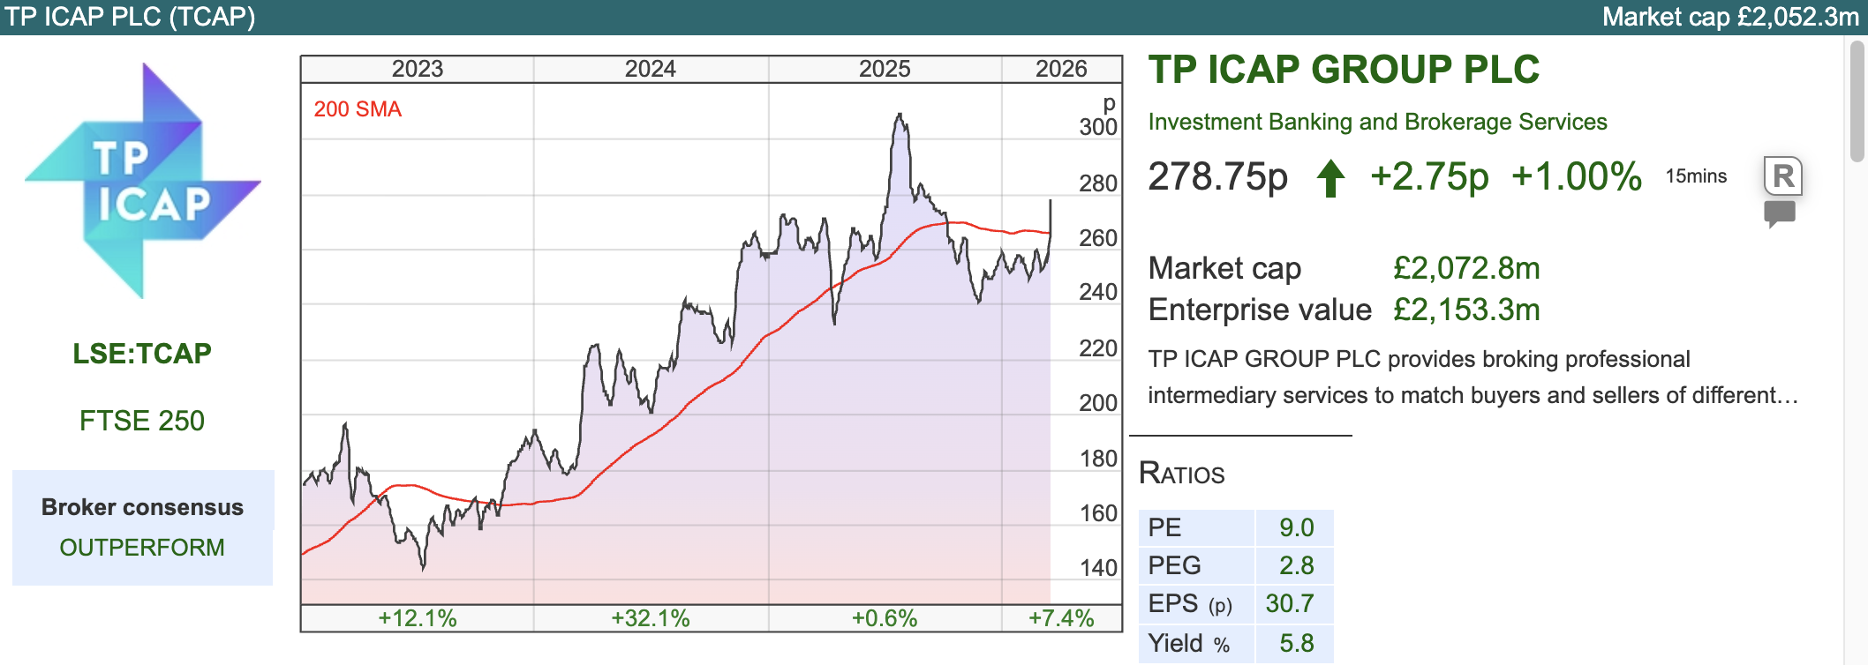The width and height of the screenshot is (1868, 665).
Task: Select the 2023 year column header
Action: [x=417, y=69]
